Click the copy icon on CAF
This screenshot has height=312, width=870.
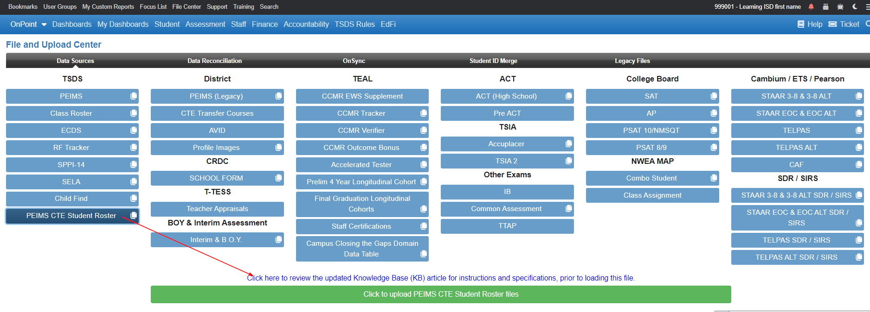tap(859, 164)
